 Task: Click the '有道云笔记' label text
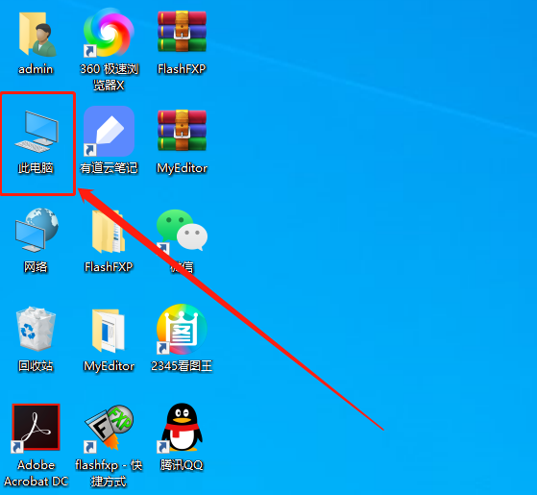(x=109, y=168)
